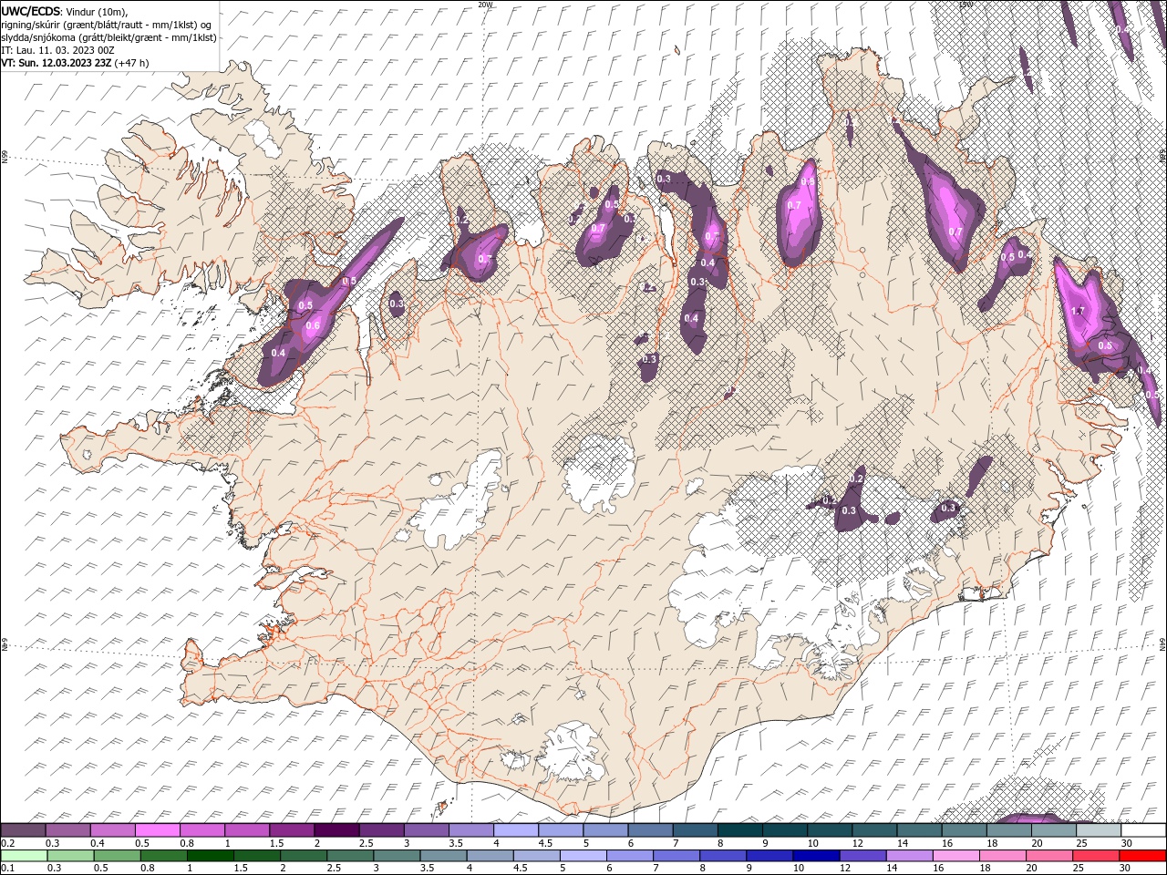1167x875 pixels.
Task: Click the 'IT: Lau. 11. 03. 2023 00Z' line
Action: [57, 49]
